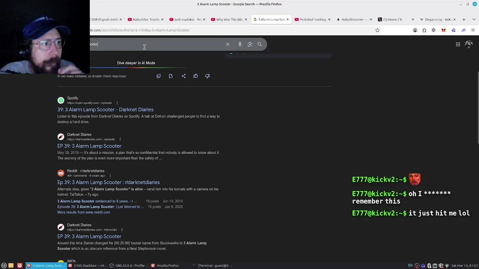Select Terminal guest window in taskbar
This screenshot has width=479, height=269.
point(212,265)
